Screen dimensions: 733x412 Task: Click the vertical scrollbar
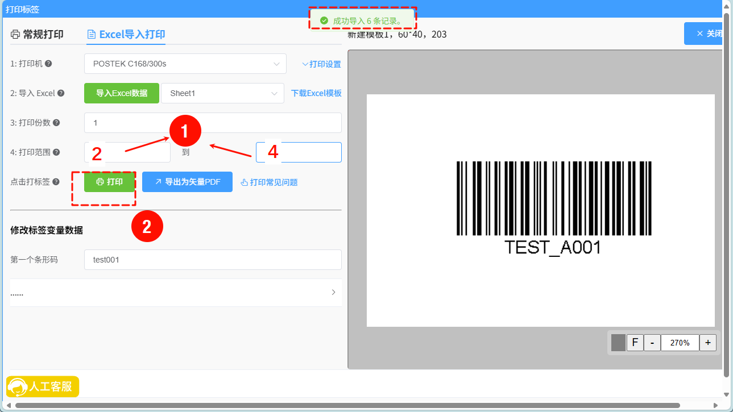726,194
